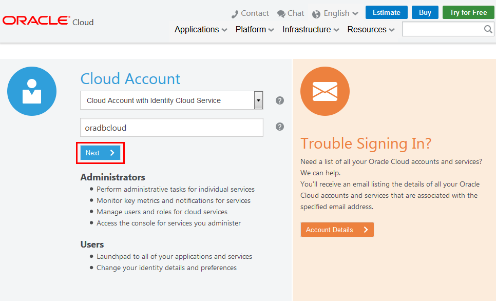This screenshot has height=308, width=496.
Task: Click the search magnifier icon
Action: 488,29
